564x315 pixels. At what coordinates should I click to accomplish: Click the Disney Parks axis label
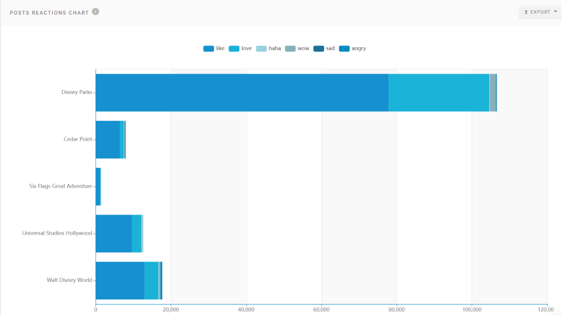click(76, 92)
